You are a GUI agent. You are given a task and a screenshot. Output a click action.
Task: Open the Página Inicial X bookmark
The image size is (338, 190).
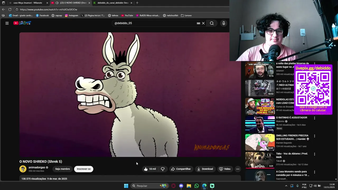(x=93, y=16)
